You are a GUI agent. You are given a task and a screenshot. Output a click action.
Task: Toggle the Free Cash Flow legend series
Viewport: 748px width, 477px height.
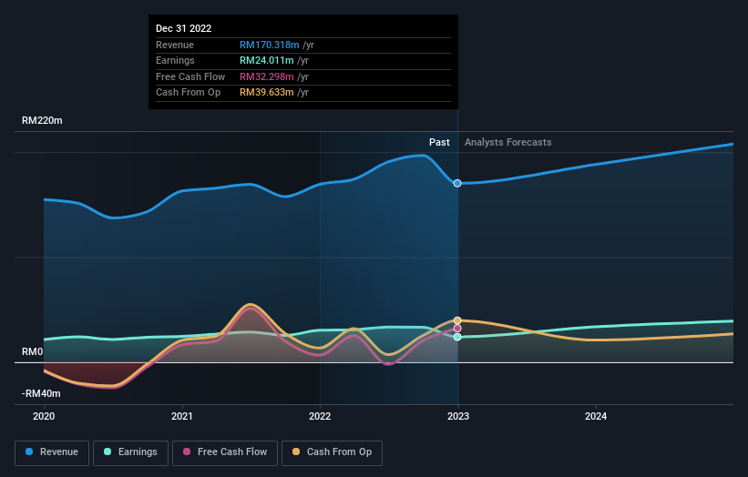(225, 452)
